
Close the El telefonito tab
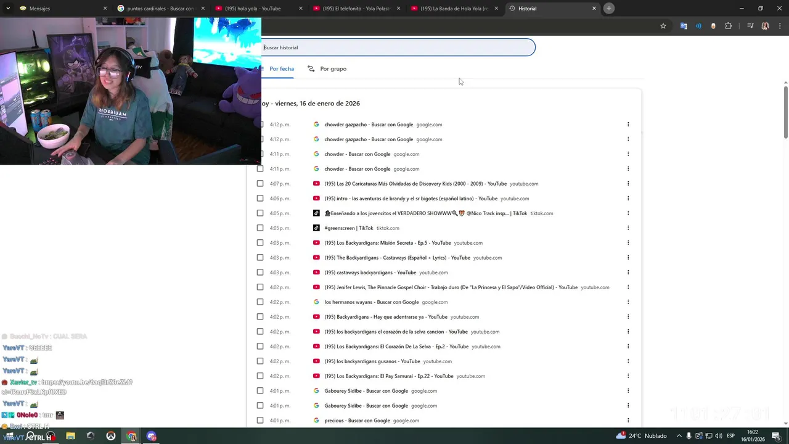(x=398, y=9)
